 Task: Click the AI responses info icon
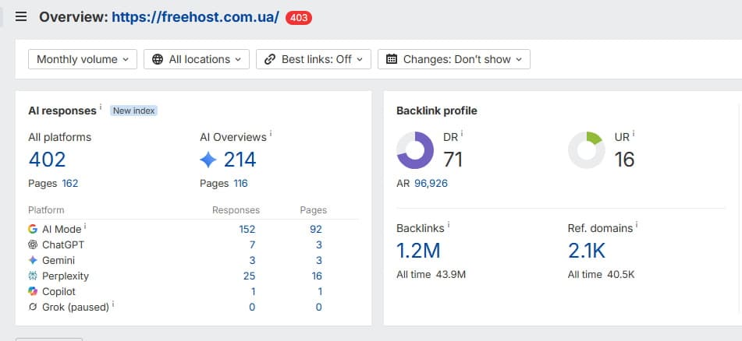pyautogui.click(x=101, y=107)
